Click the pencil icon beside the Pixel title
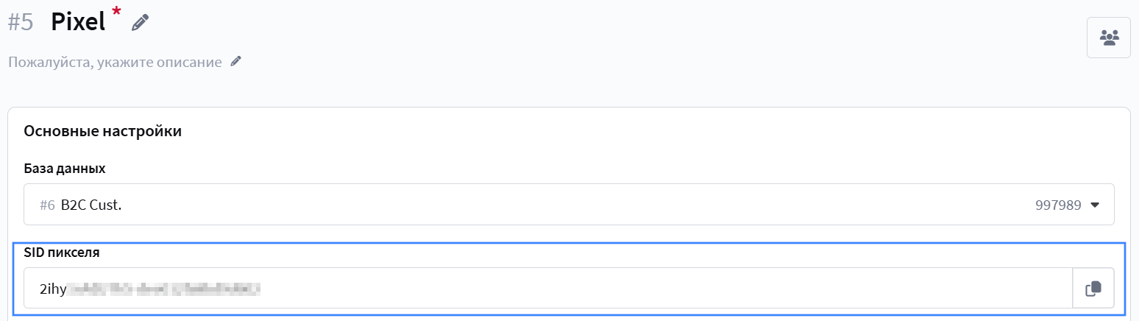Image resolution: width=1139 pixels, height=321 pixels. point(140,23)
